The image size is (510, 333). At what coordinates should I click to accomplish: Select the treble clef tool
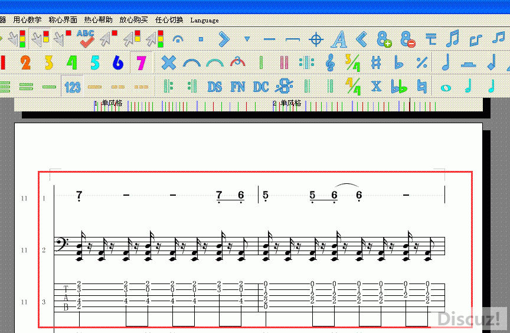331,62
